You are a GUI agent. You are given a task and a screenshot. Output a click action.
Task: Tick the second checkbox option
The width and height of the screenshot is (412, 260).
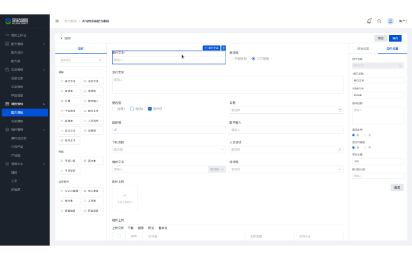[x=132, y=109]
